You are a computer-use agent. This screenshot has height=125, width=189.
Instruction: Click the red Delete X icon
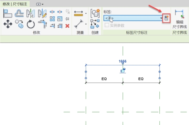point(67,26)
